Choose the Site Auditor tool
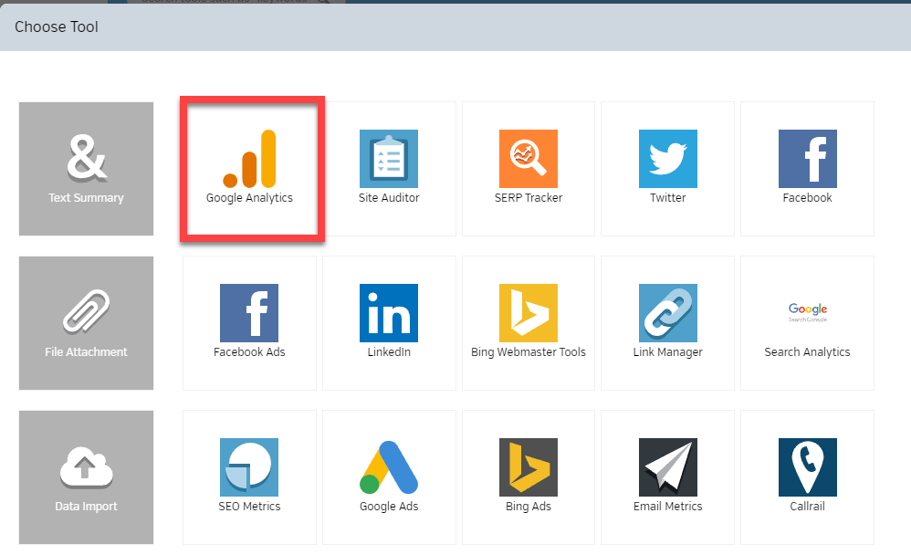The image size is (911, 555). tap(389, 169)
